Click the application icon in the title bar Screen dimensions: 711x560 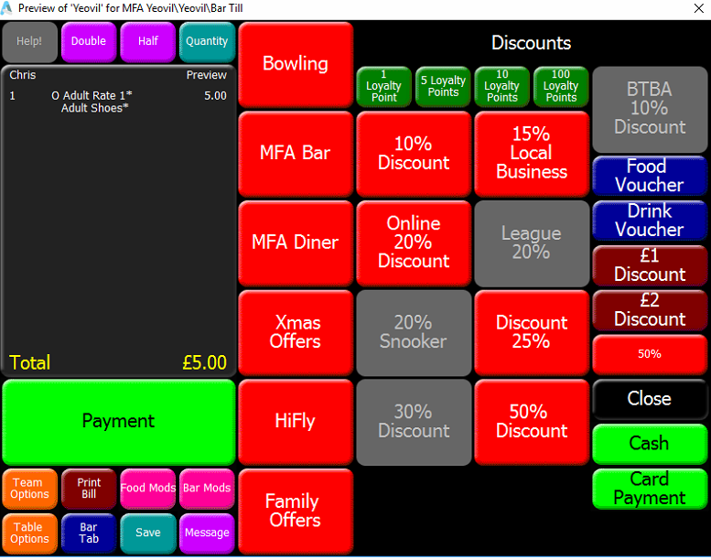click(x=6, y=8)
